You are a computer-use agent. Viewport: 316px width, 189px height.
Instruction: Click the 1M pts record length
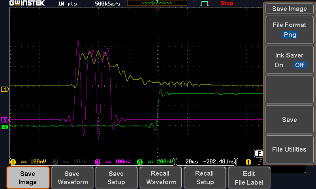click(67, 4)
